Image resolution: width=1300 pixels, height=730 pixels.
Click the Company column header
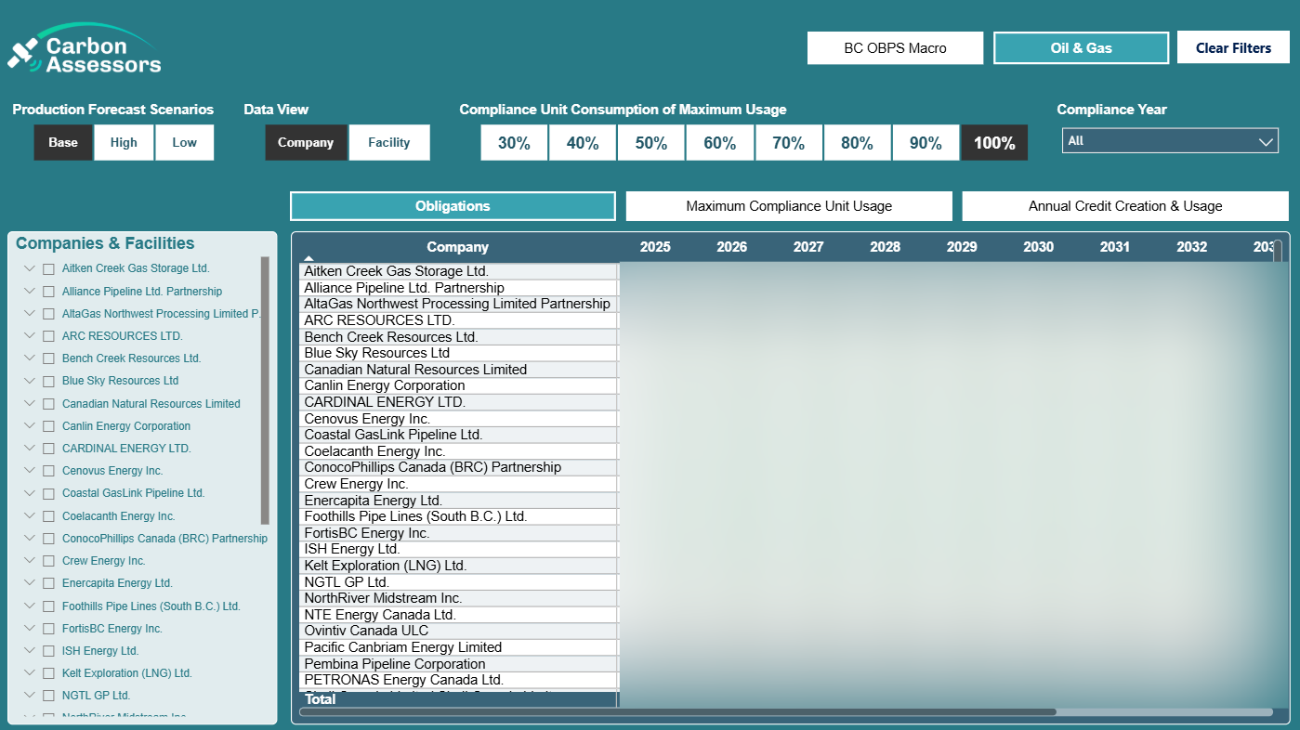coord(457,247)
